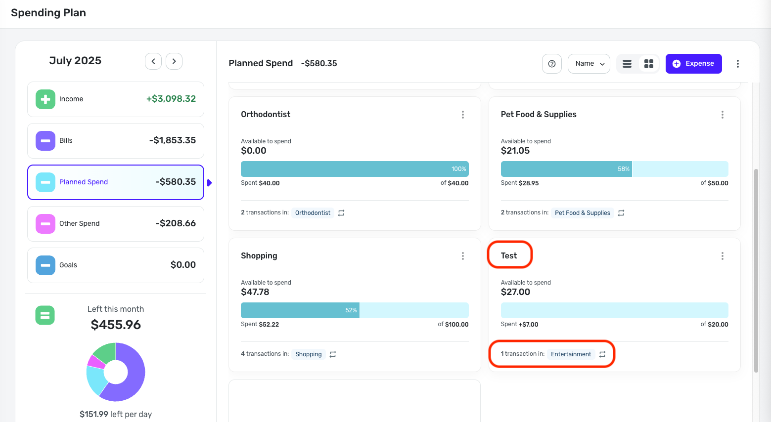Click the vertical scrollbar of expenses list

pos(756,270)
